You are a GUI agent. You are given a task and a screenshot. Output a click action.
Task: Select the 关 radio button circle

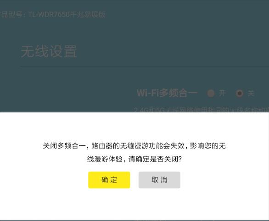(240, 94)
